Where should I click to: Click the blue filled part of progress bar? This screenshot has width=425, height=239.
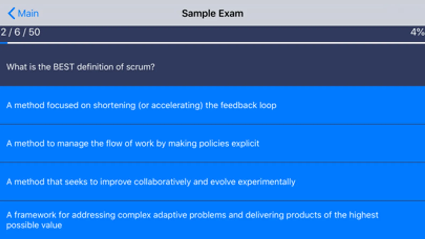coord(4,43)
